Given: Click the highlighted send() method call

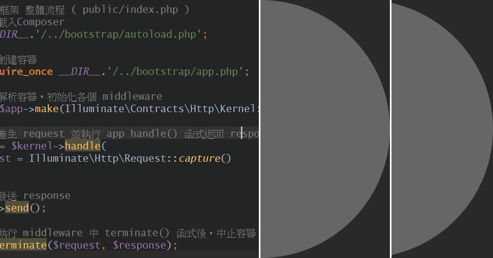Looking at the screenshot, I should pos(16,208).
